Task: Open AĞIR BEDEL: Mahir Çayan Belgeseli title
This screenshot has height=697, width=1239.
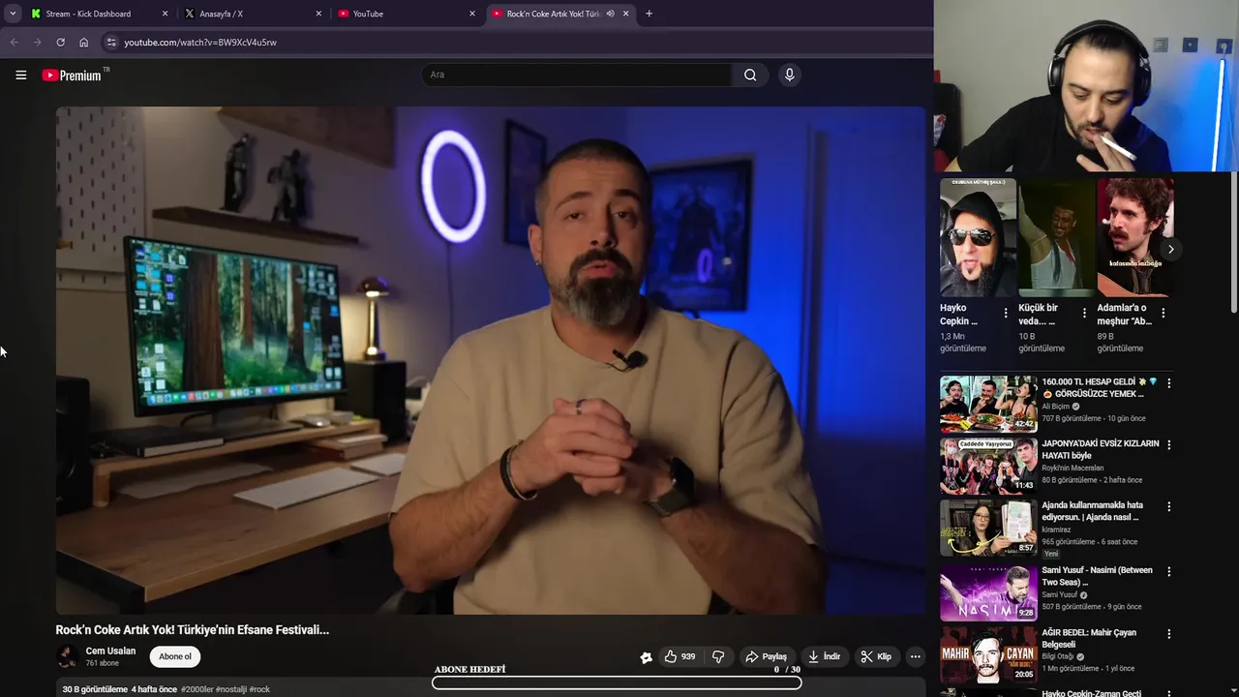Action: tap(1089, 638)
